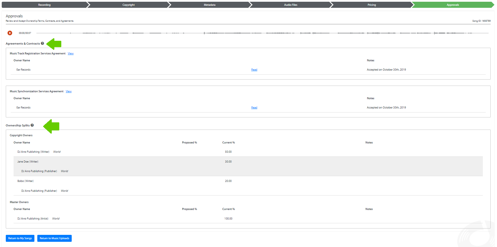Click Accepted on October 30th note in Registration agreement

[x=386, y=70]
